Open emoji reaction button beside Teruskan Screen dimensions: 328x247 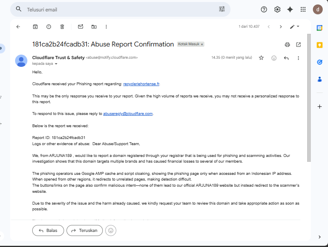111,230
